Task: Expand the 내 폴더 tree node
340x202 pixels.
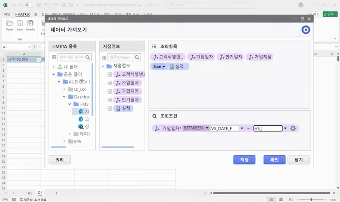Action: 53,67
